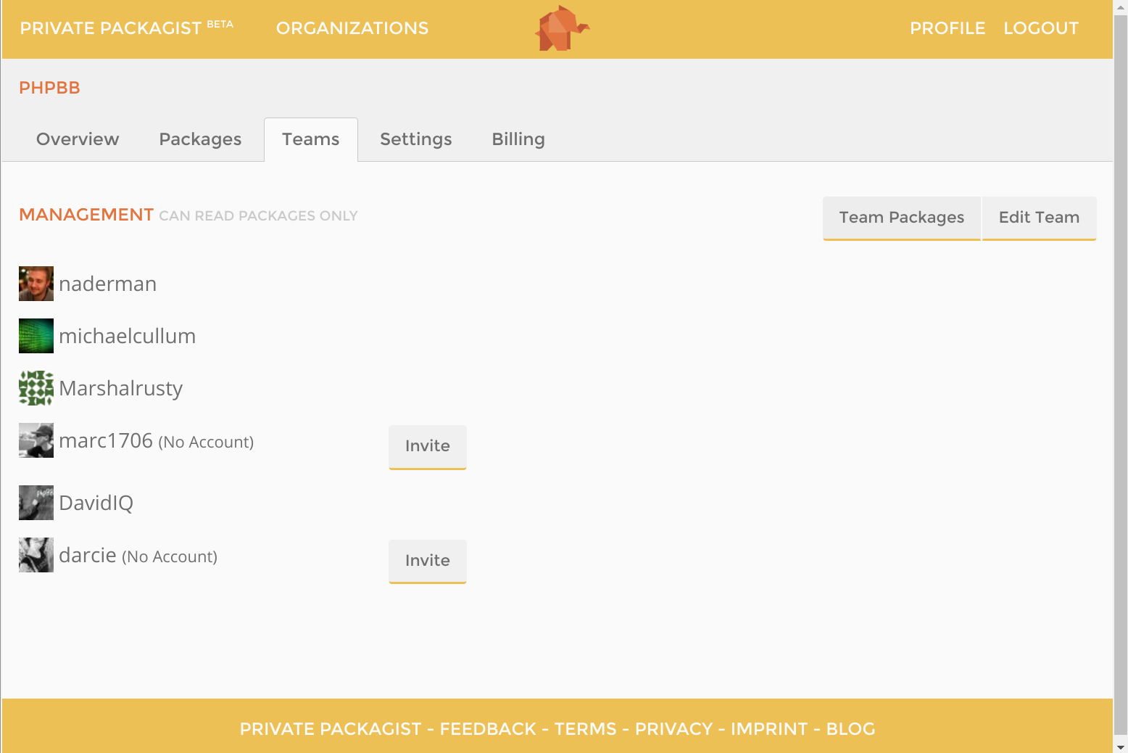Screen dimensions: 1128x753
Task: Click the username michaelcullum
Action: tap(128, 336)
